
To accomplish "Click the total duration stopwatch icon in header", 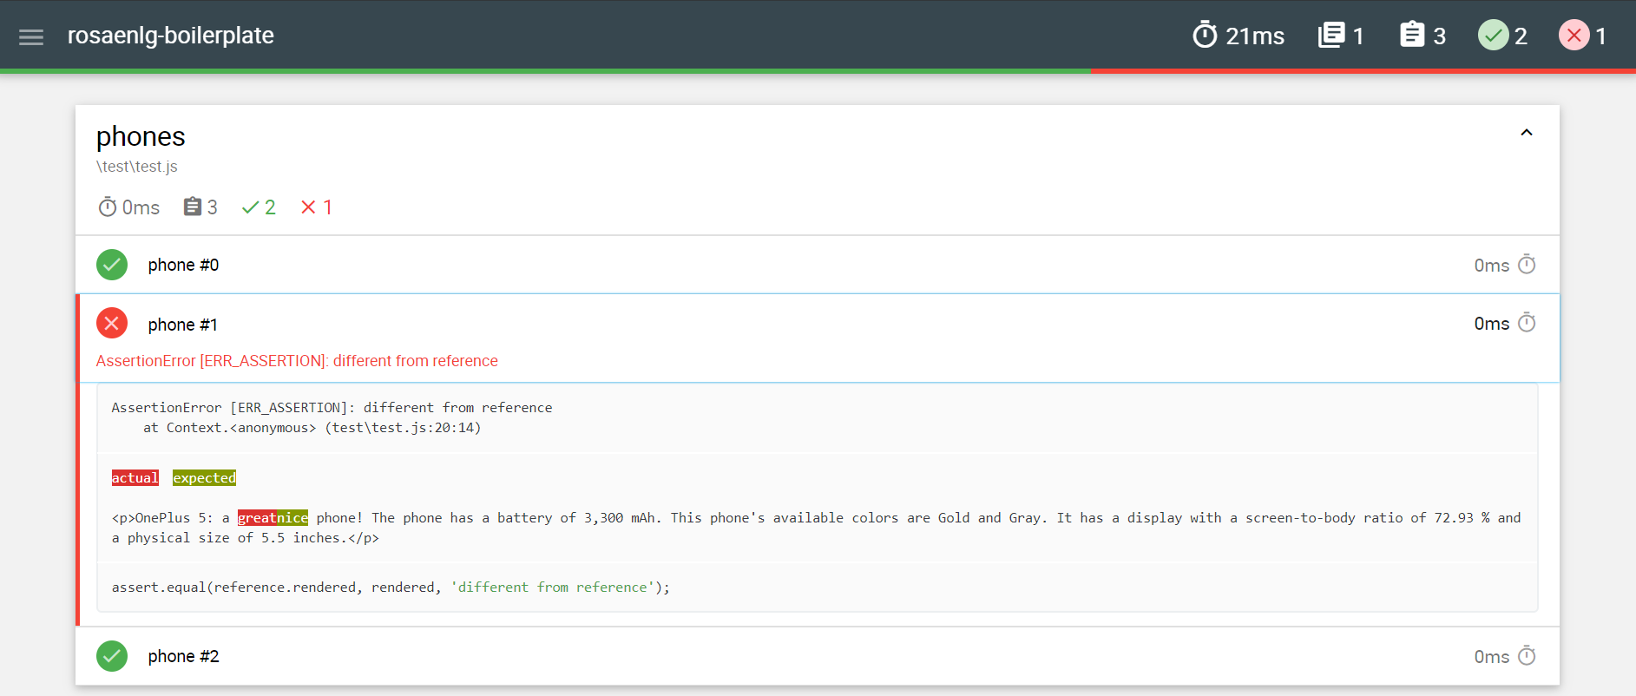I will (1205, 35).
